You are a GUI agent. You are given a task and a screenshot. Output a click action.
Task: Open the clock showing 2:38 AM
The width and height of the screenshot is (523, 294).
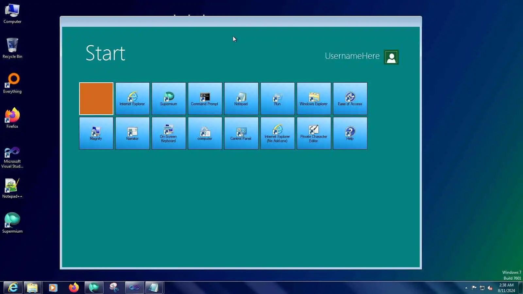[x=506, y=288]
